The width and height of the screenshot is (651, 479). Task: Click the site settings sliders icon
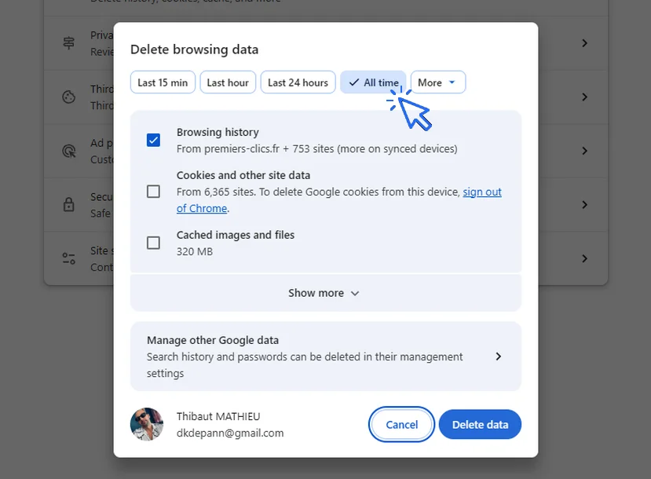[69, 258]
